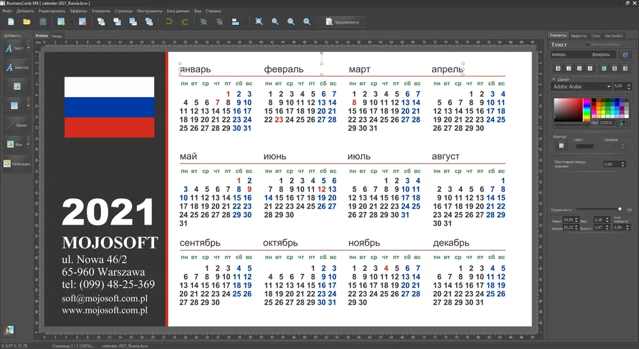Add a shape with the square tool
The image size is (639, 349).
tap(14, 106)
